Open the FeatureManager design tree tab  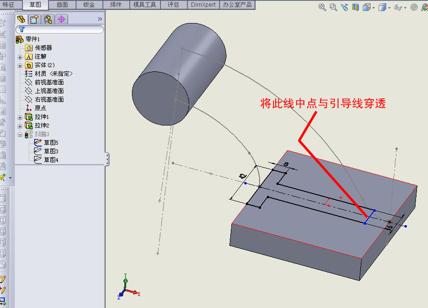[x=21, y=19]
